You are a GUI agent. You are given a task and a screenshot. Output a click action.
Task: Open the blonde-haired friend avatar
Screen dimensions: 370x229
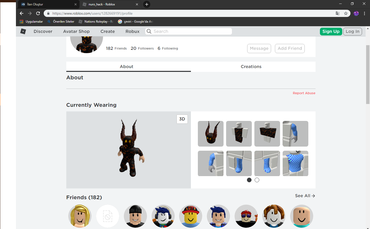[x=80, y=216]
